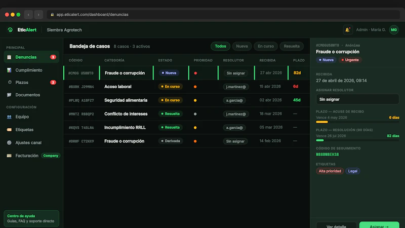The image size is (405, 228).
Task: Click the Plazos clock icon
Action: pos(10,82)
